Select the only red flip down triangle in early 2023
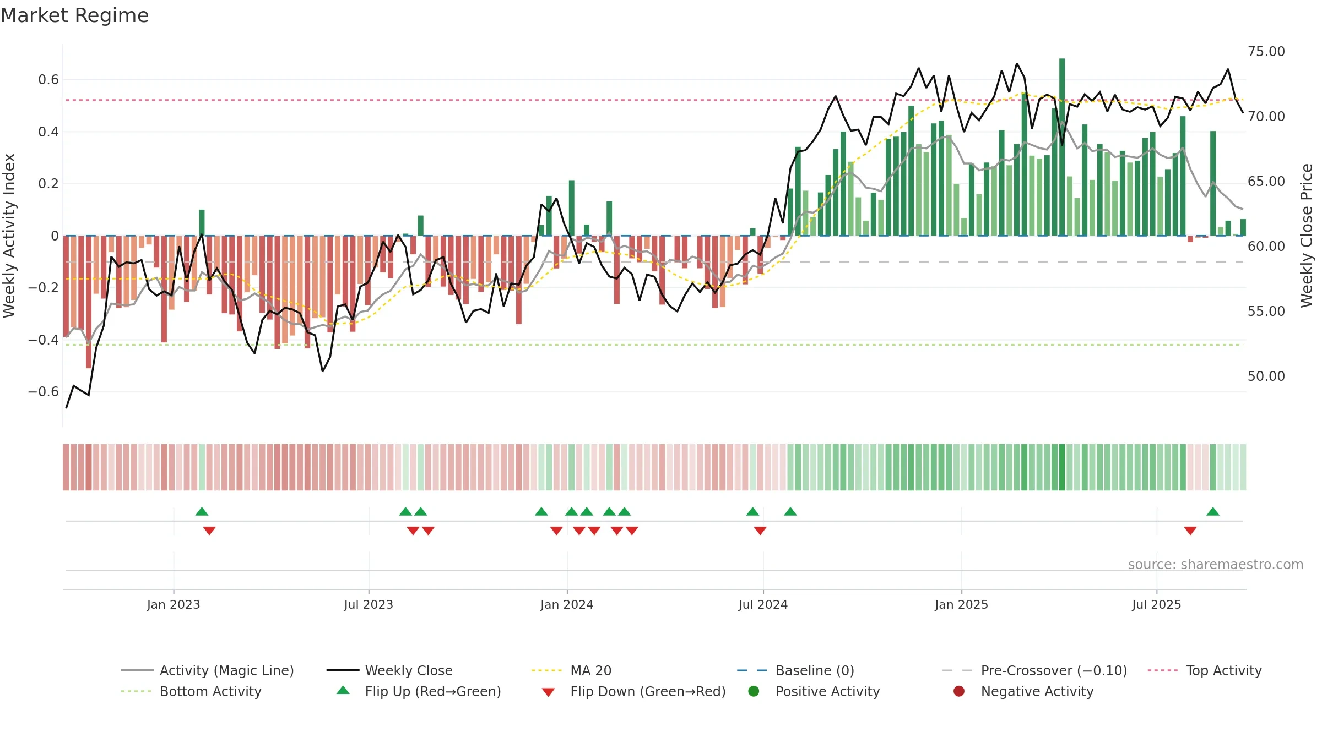Viewport: 1322px width, 743px height. (x=209, y=531)
